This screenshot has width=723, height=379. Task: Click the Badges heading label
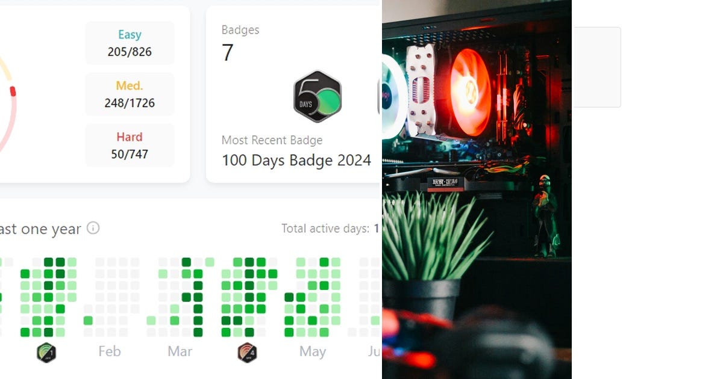click(240, 29)
